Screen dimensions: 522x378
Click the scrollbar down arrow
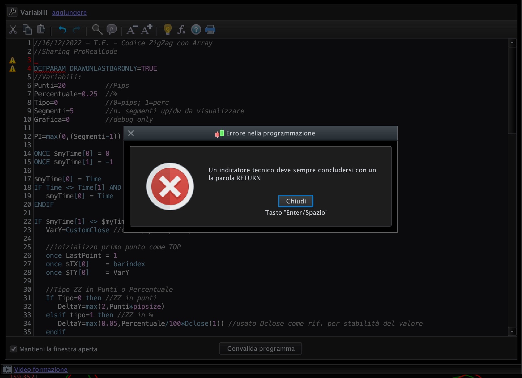512,332
